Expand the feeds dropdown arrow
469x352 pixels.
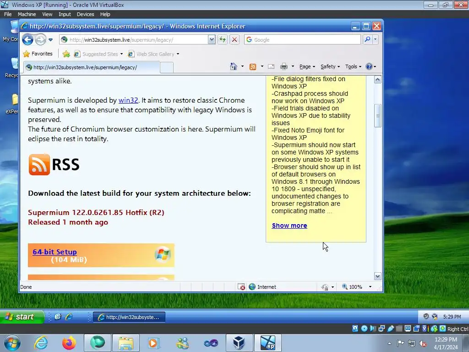coord(262,66)
